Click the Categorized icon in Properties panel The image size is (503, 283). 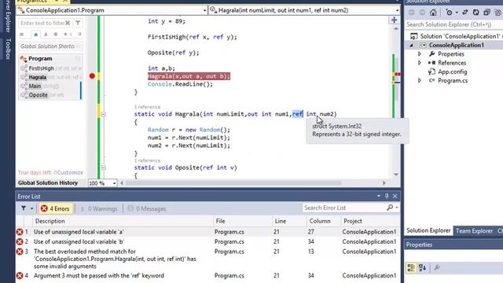tap(411, 267)
